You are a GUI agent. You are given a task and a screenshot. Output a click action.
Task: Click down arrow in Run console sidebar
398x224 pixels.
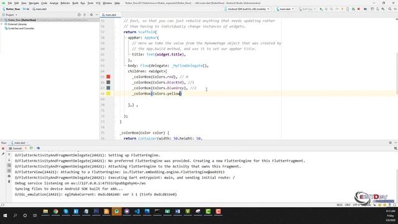[9, 160]
